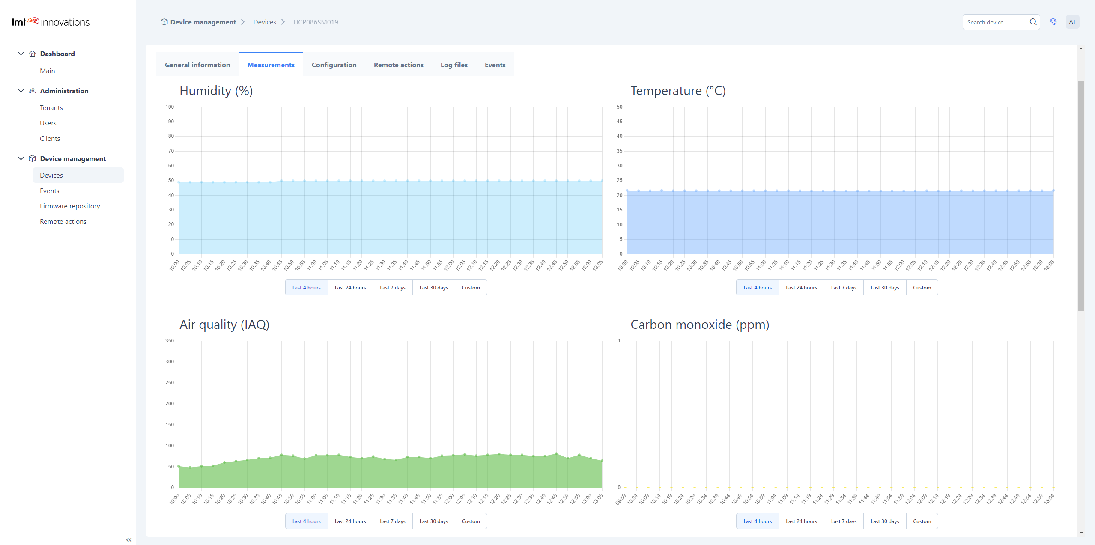Click the cube icon in breadcrumb bar
1095x545 pixels.
pos(164,21)
